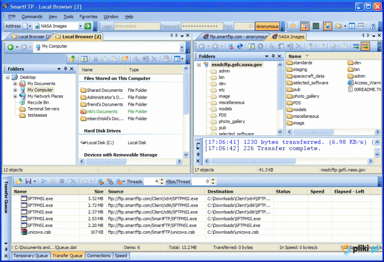
Task: Open the My Computer path dropdown
Action: (x=182, y=47)
